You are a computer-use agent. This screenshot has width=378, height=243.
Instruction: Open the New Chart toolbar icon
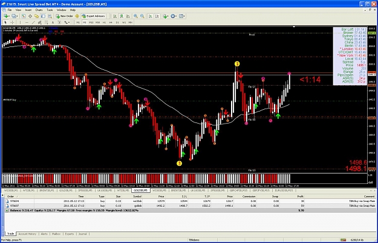click(x=6, y=16)
